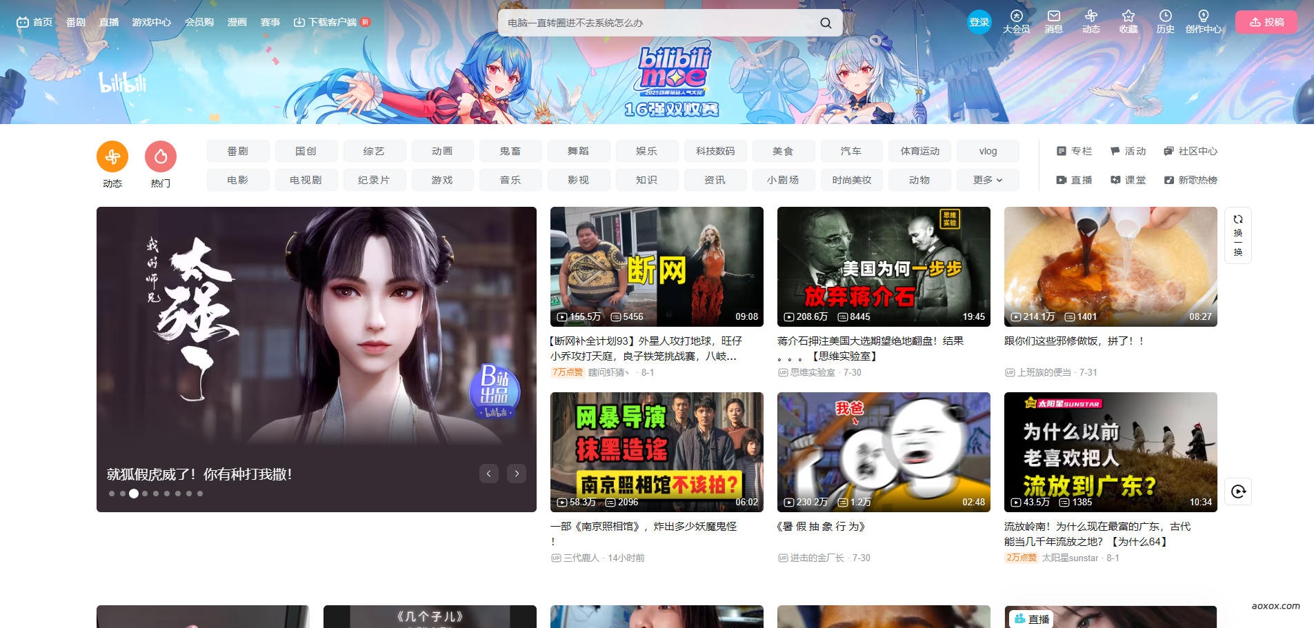
Task: Go to previous carousel slide arrow
Action: pyautogui.click(x=488, y=474)
